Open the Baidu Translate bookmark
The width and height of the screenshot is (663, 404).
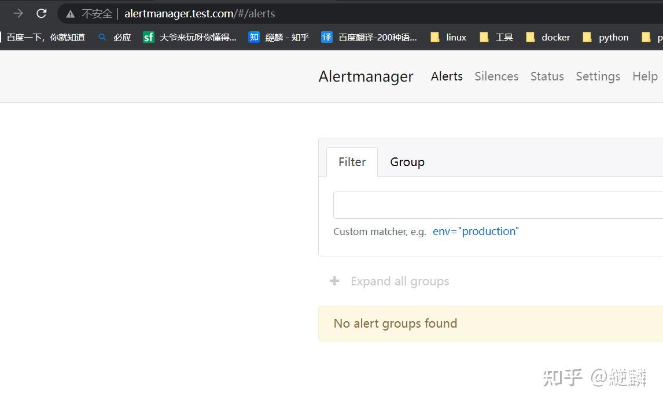pos(369,37)
